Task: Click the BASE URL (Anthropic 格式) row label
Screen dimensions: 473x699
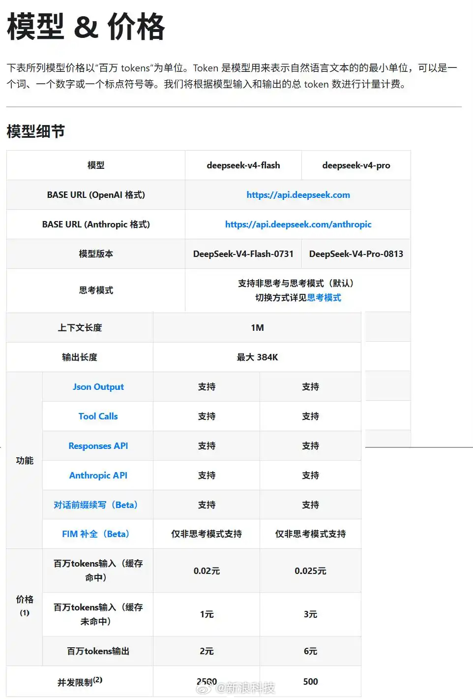Action: pos(96,224)
